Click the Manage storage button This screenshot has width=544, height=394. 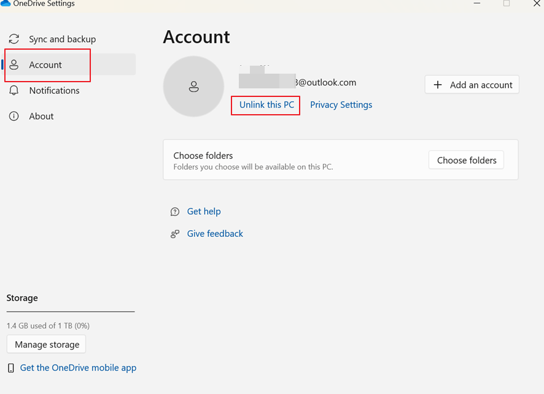pyautogui.click(x=46, y=344)
